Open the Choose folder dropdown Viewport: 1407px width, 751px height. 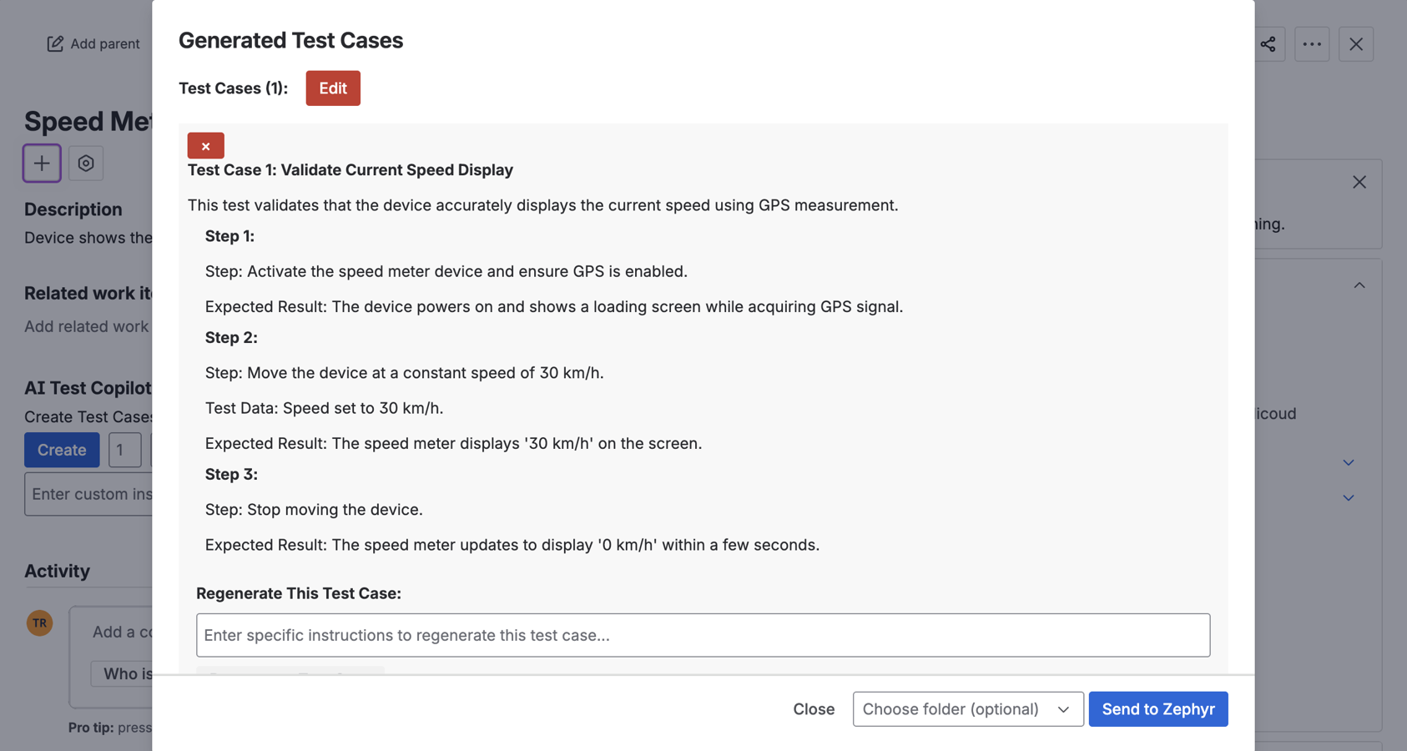tap(967, 708)
